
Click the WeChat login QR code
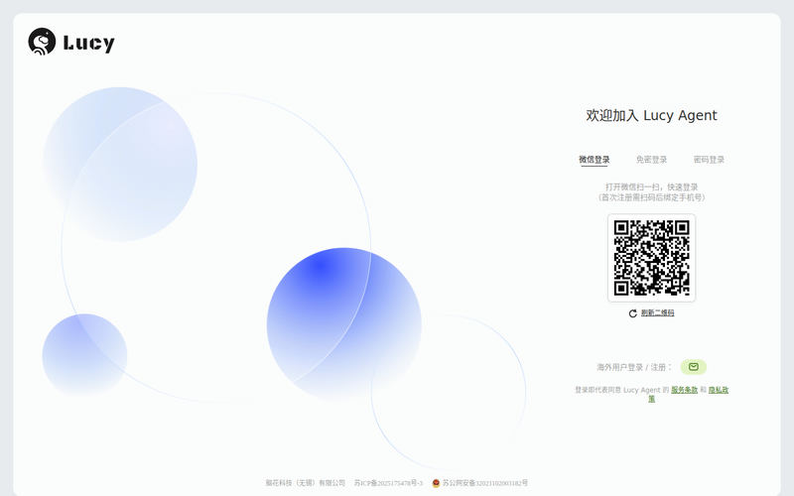pos(652,258)
